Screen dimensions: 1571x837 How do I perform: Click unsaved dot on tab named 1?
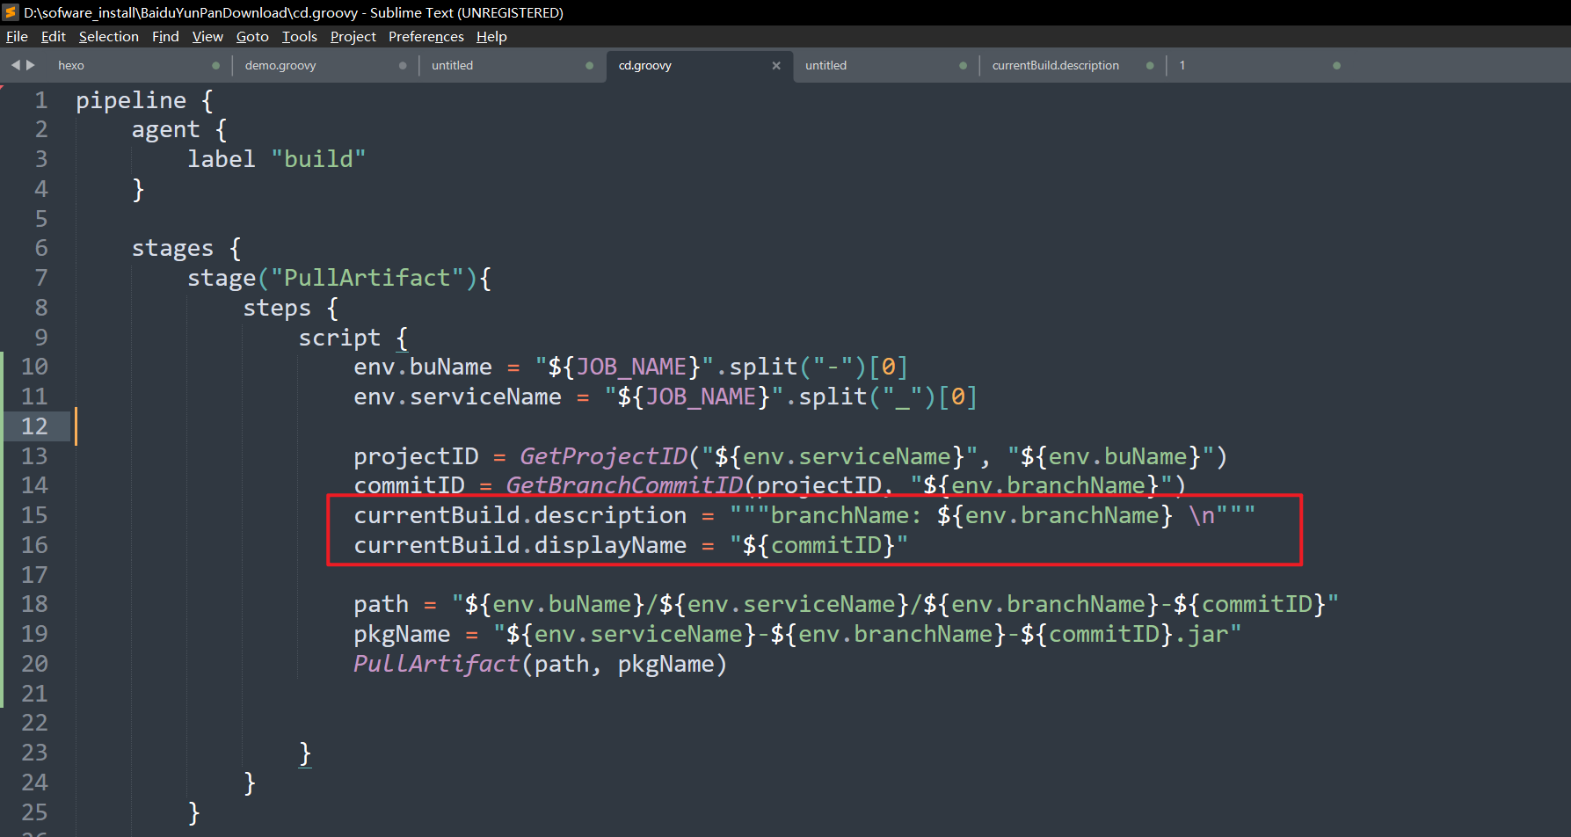tap(1336, 65)
